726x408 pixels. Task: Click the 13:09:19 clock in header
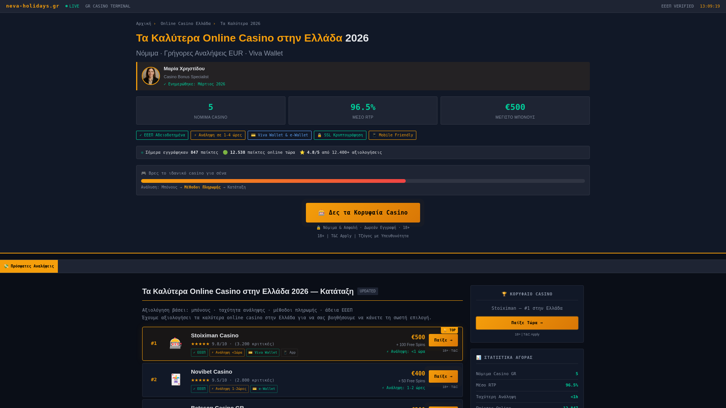pyautogui.click(x=710, y=6)
